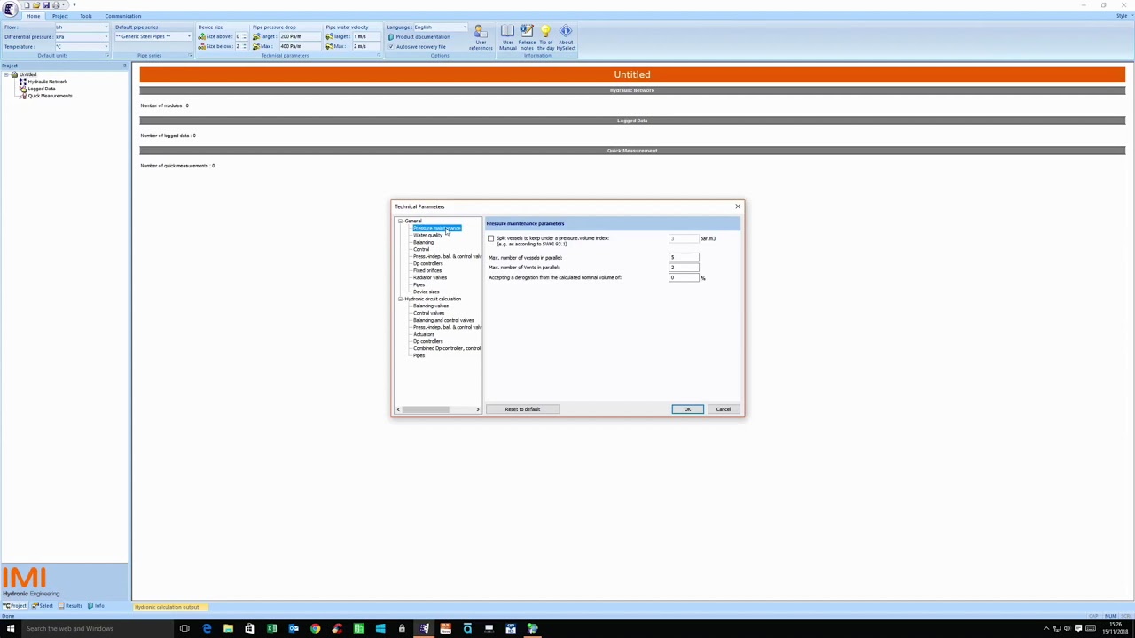Click Pipe water velocity Max field

[366, 46]
